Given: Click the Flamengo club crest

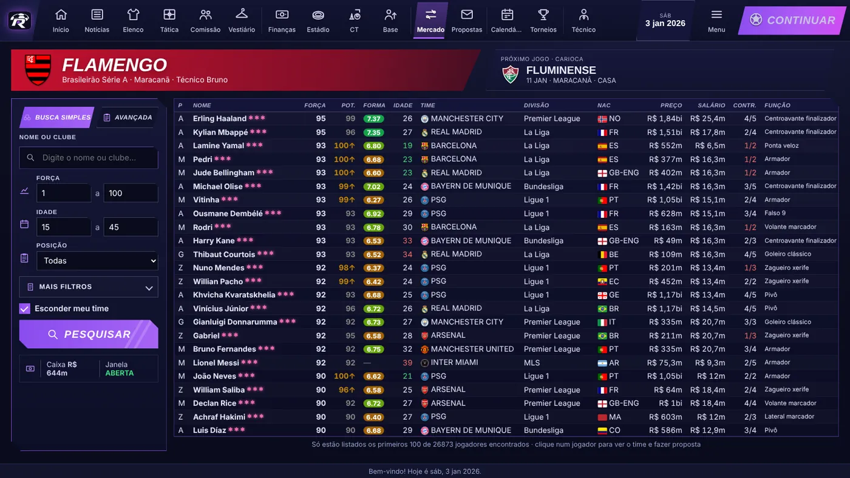Looking at the screenshot, I should [38, 70].
